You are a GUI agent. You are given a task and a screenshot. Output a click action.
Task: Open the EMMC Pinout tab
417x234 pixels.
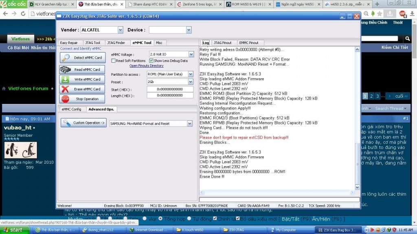click(x=249, y=43)
